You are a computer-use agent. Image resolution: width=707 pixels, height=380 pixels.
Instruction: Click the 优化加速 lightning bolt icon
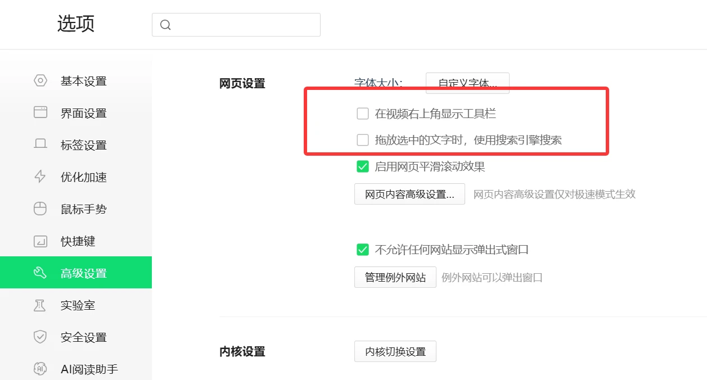[x=40, y=177]
